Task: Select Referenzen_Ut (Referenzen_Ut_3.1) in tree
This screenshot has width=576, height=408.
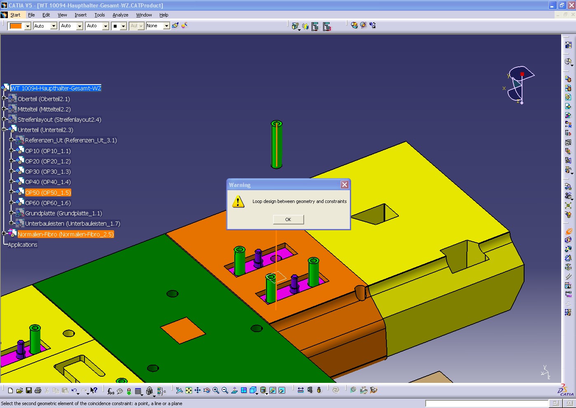Action: 71,140
